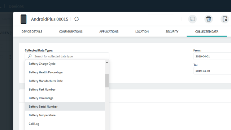231x130 pixels.
Task: Click the To date field 2019-04-30
Action: coord(212,71)
